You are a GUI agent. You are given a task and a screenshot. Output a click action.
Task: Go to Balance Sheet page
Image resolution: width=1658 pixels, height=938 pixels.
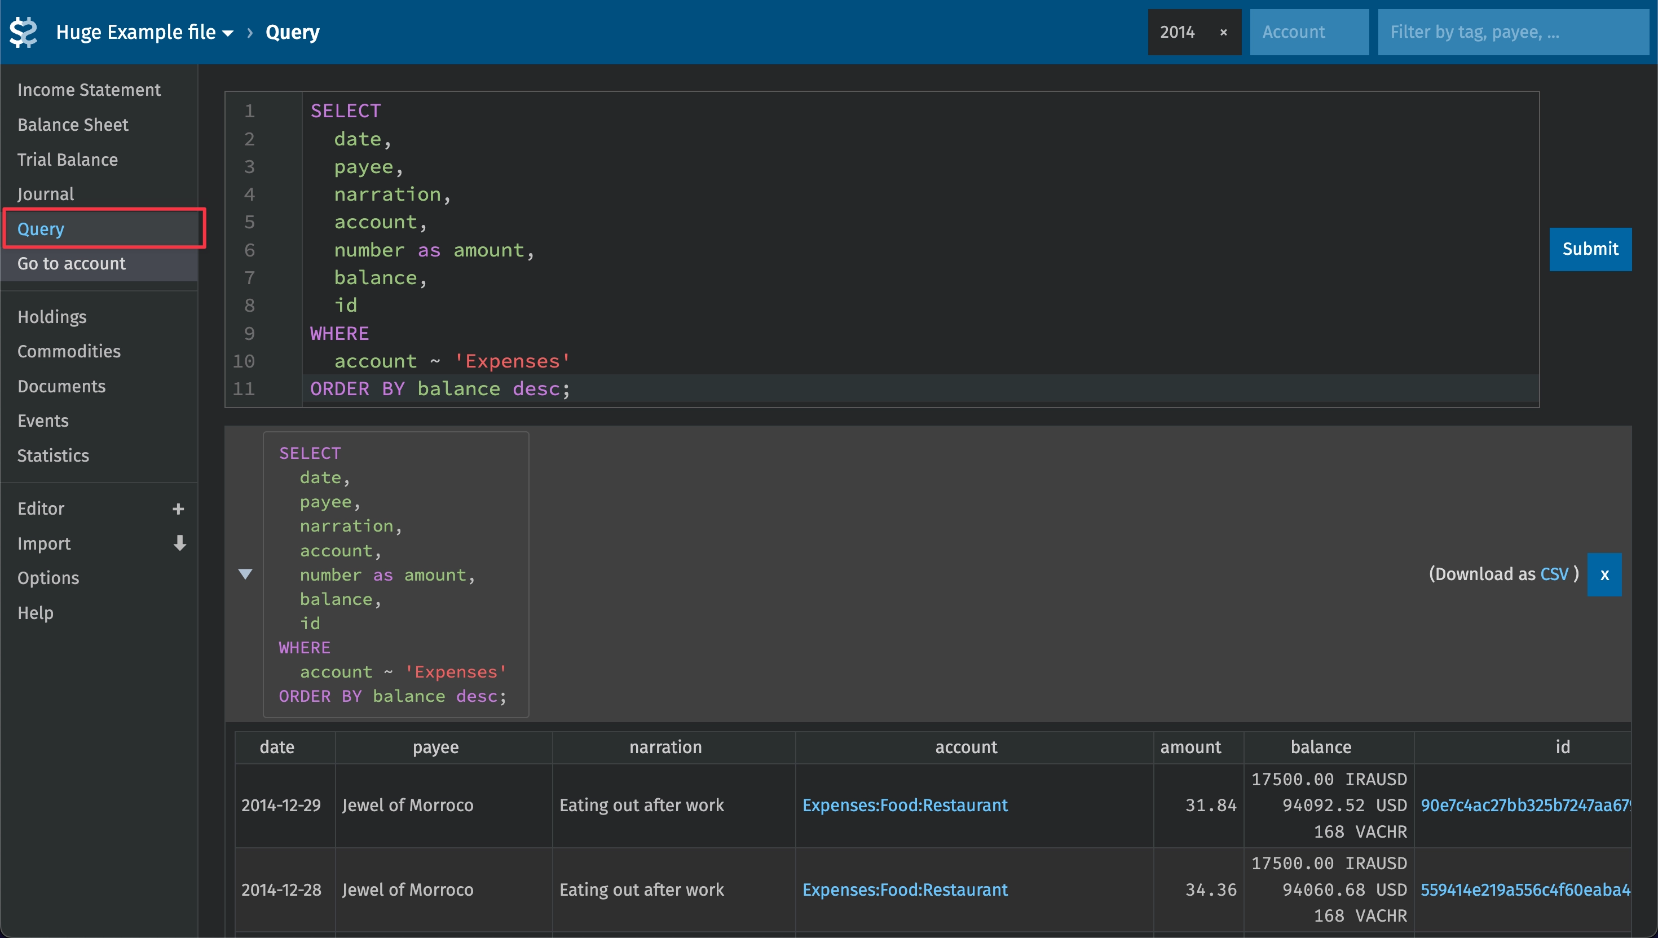click(73, 125)
